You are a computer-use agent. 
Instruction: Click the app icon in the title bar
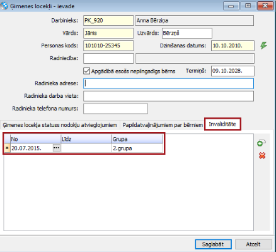[4, 6]
